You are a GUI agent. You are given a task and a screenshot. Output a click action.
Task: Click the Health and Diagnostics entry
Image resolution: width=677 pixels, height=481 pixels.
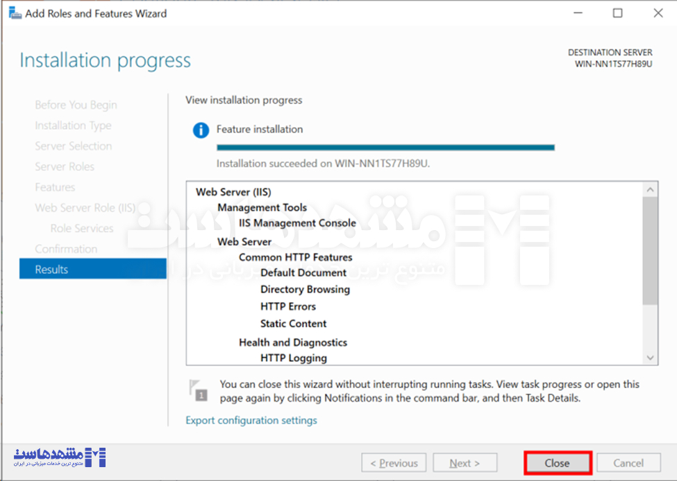[293, 342]
